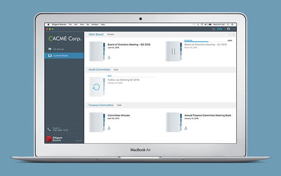Open the Window menu
281x176 pixels.
coord(95,24)
